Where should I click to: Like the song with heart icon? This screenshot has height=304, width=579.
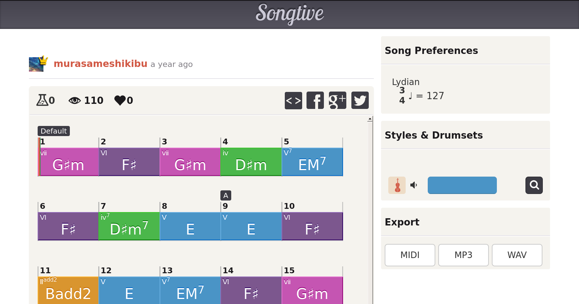click(x=120, y=100)
